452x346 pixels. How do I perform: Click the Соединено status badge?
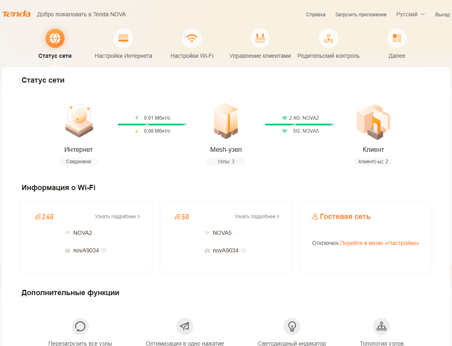coord(79,162)
